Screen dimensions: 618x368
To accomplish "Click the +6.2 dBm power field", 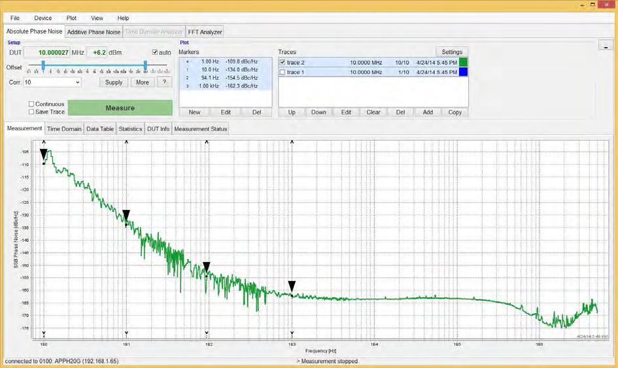I will [97, 52].
